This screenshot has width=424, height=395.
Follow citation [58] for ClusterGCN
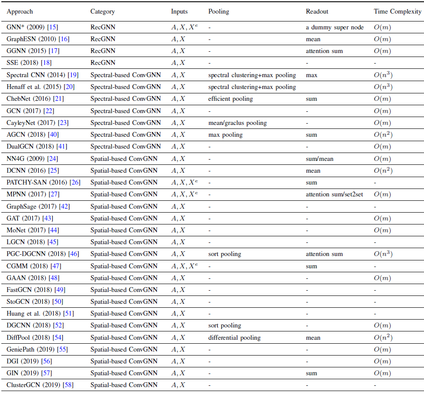pos(68,385)
